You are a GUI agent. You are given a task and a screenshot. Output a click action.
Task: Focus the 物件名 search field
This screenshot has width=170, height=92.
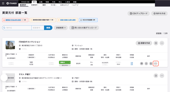point(17,28)
